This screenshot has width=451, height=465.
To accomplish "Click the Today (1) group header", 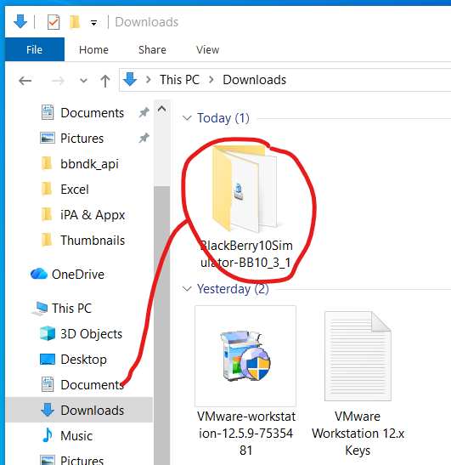I will click(x=223, y=118).
